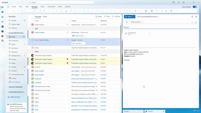Open the To Do checkmark app
This screenshot has height=113, width=201.
coord(3,22)
